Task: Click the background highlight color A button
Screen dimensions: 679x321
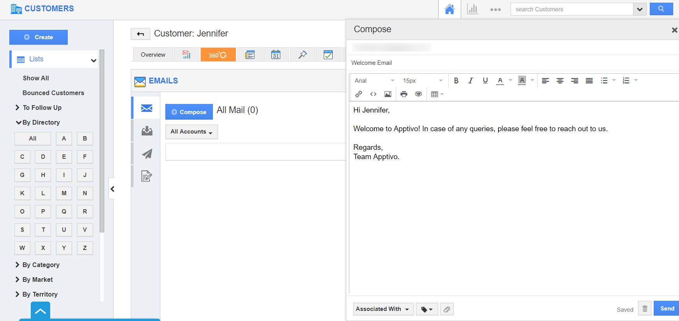Action: click(522, 81)
